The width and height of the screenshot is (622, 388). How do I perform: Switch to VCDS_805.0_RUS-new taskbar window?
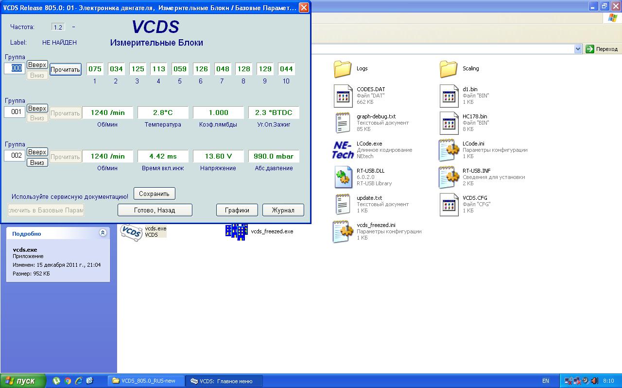(145, 381)
